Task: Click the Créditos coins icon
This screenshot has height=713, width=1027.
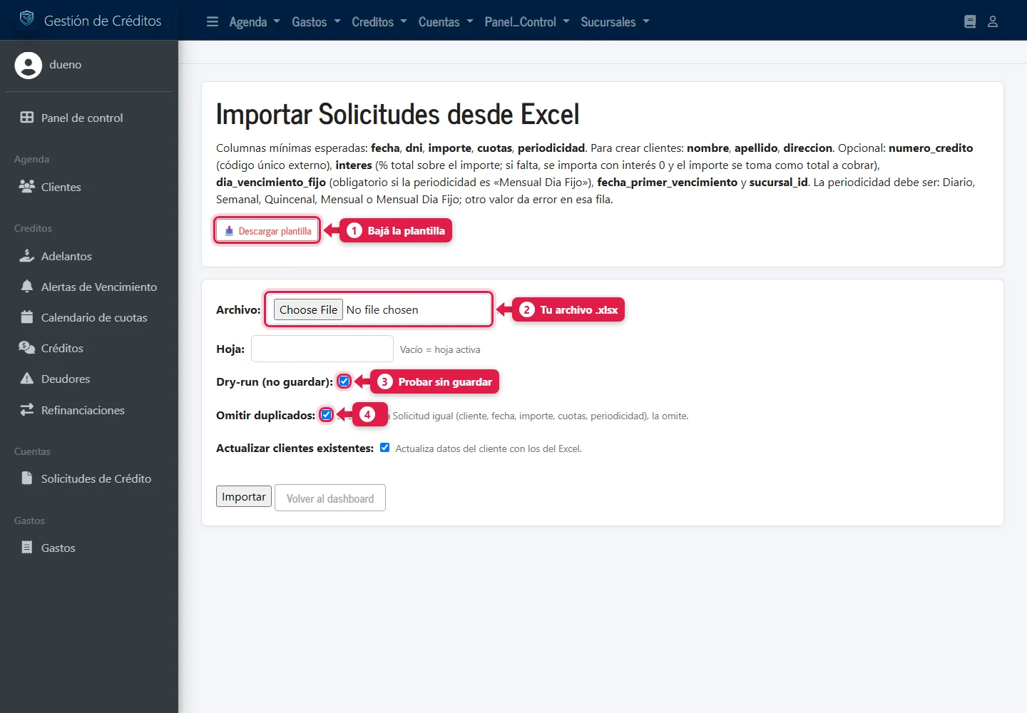Action: click(x=27, y=348)
